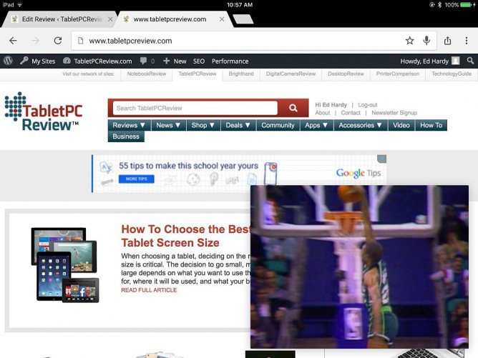Screen dimensions: 478x358
Task: Click the Bluetooth icon in status bar
Action: click(439, 4)
